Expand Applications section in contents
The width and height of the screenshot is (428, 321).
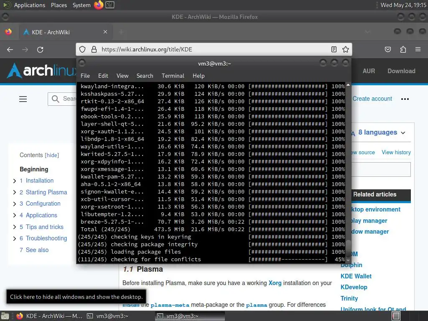point(15,215)
